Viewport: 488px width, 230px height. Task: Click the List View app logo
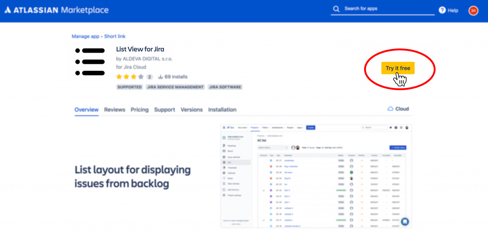click(x=90, y=62)
